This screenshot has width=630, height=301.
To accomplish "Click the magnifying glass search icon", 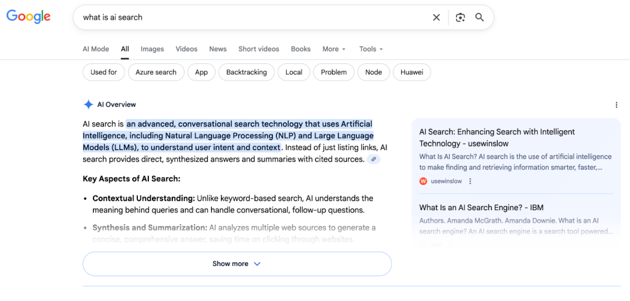I will (x=479, y=17).
